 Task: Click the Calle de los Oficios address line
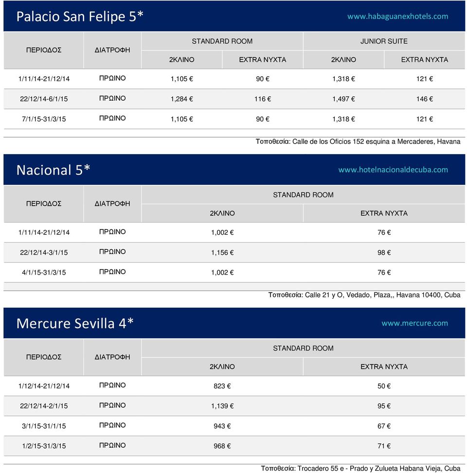pos(358,141)
